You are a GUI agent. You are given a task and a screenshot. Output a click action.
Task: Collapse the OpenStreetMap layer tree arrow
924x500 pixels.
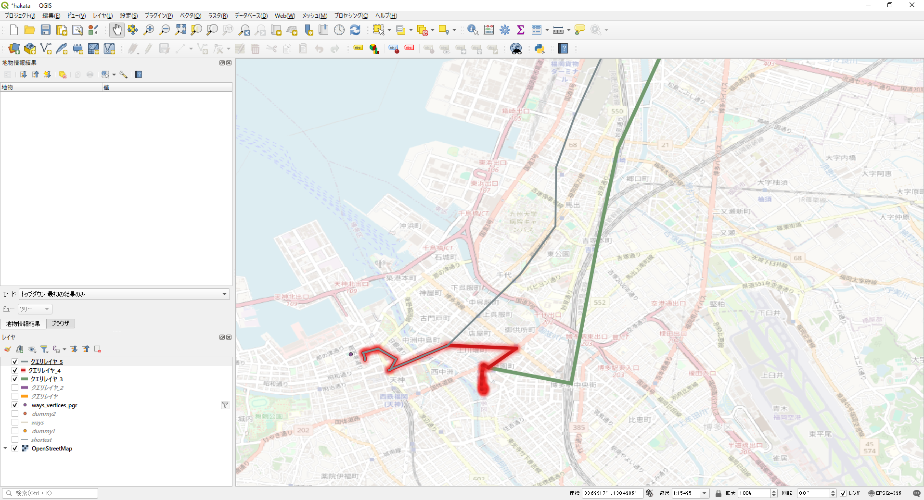coord(5,448)
